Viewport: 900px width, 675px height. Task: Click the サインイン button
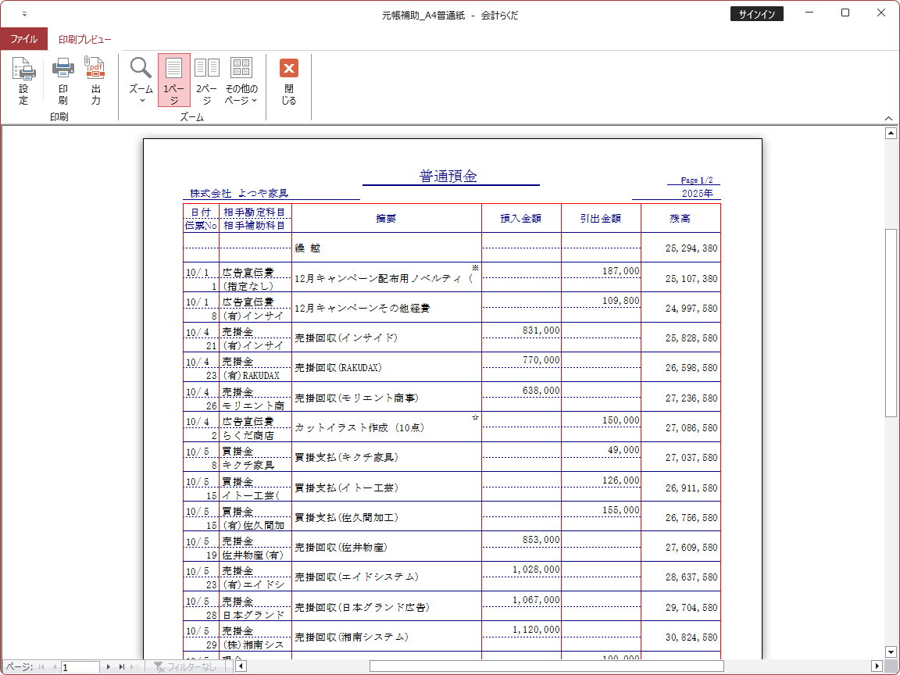click(756, 14)
